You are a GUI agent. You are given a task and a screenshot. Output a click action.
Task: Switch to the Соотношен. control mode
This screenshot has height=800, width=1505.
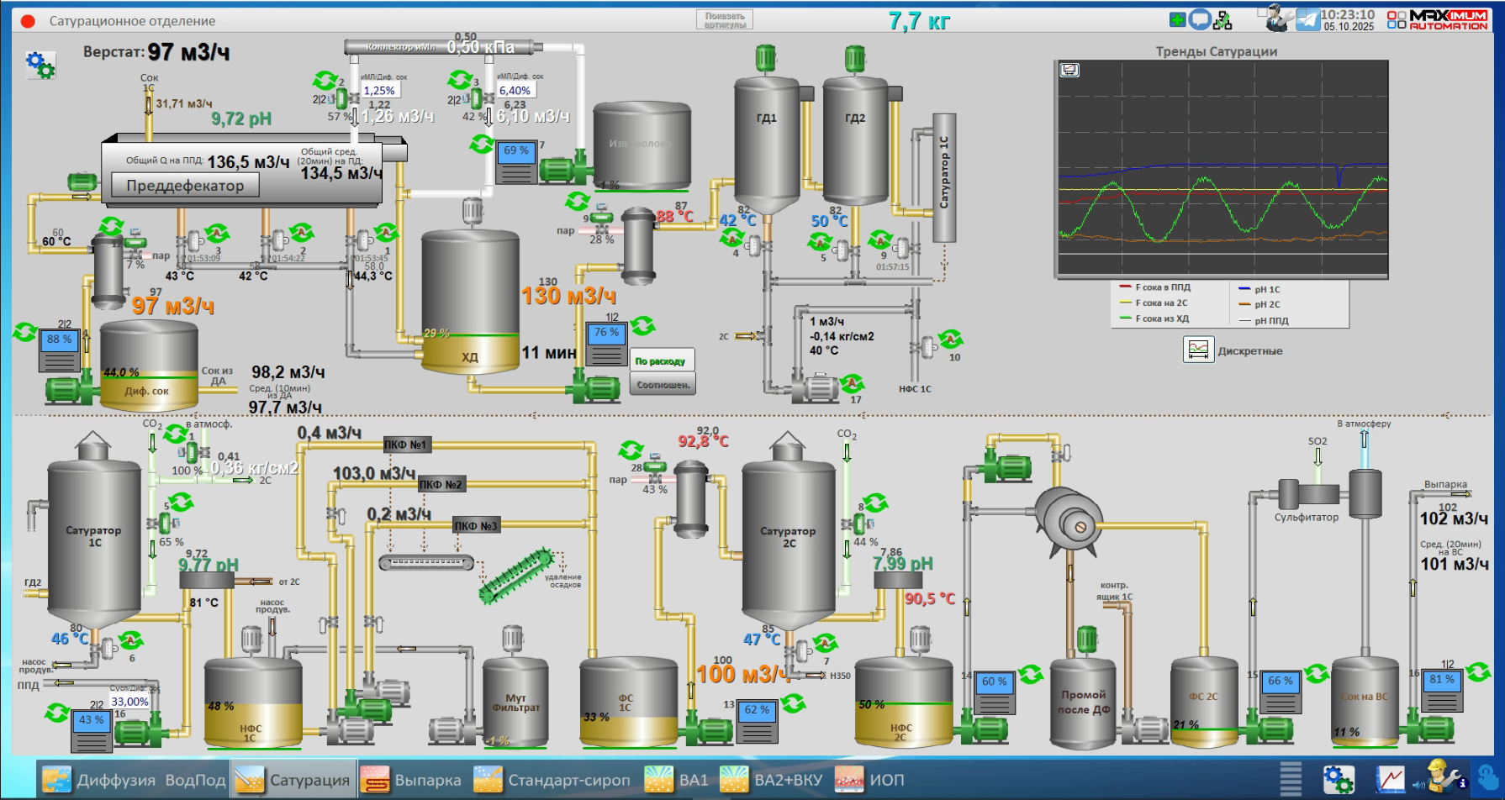662,384
